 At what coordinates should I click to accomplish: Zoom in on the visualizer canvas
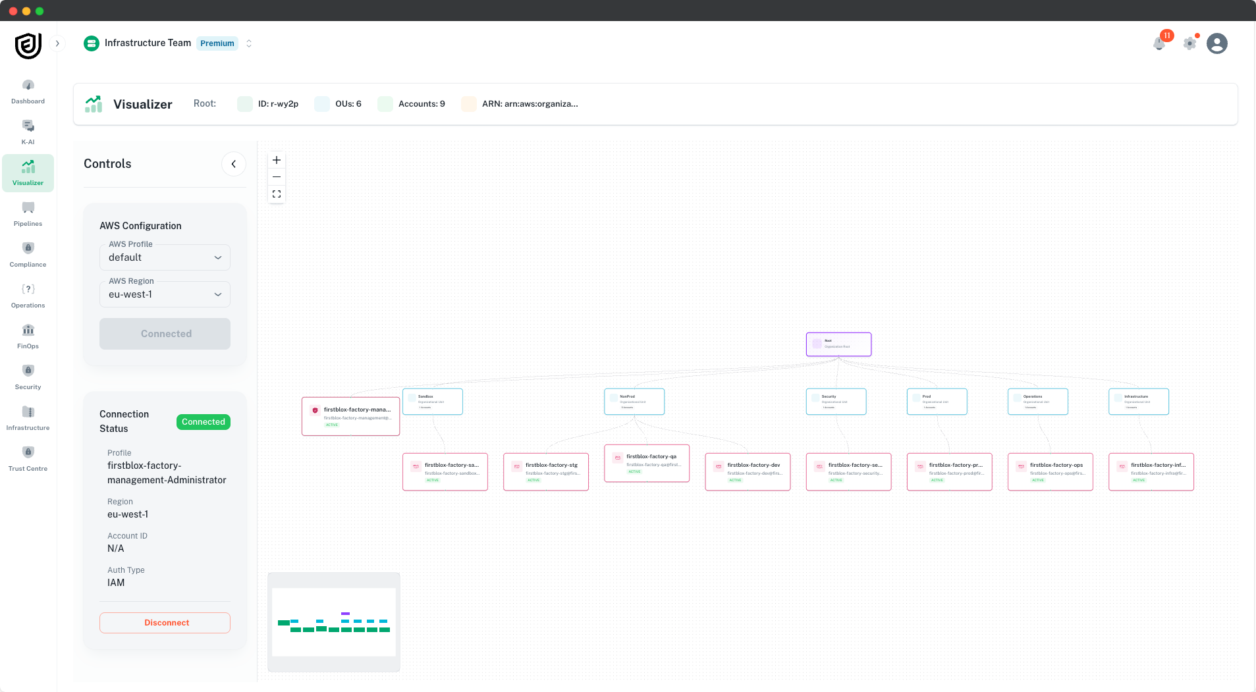point(276,159)
